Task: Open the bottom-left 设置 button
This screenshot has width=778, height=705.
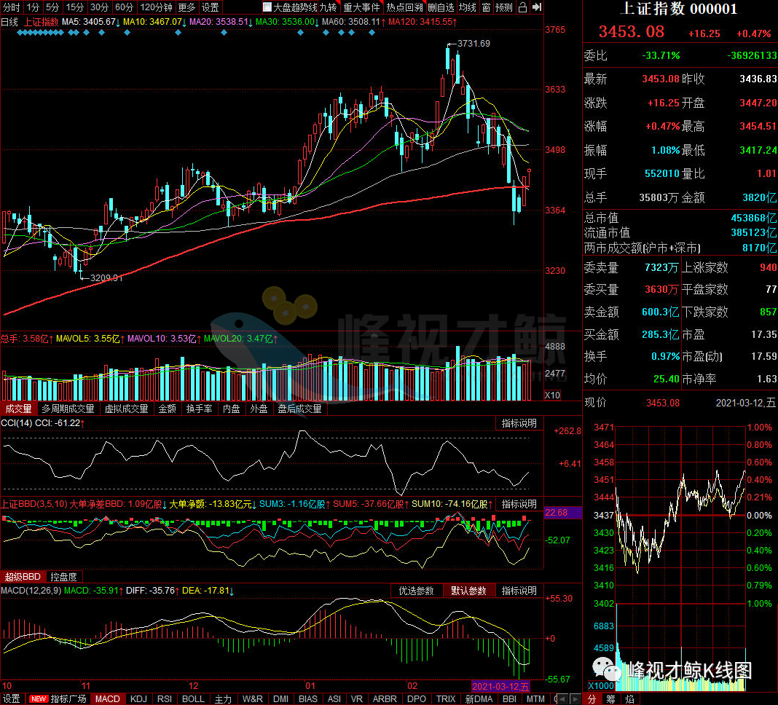Action: point(12,699)
